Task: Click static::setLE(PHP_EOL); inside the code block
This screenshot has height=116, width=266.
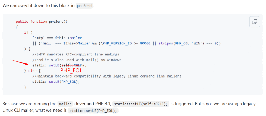Action: [x=56, y=81]
